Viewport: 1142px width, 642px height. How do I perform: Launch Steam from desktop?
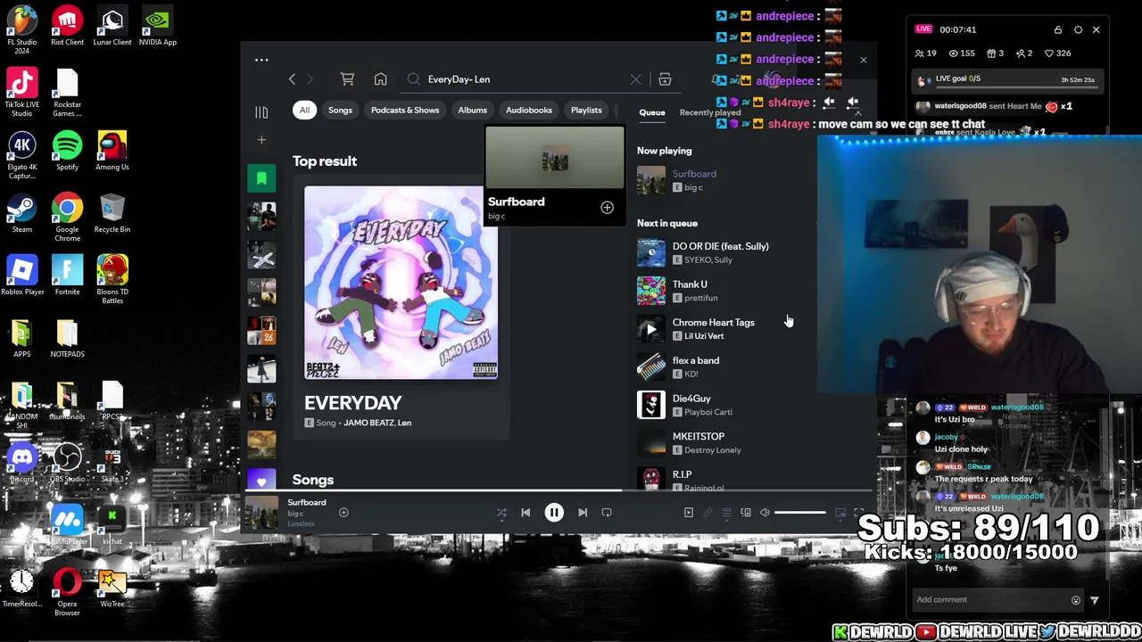coord(22,214)
